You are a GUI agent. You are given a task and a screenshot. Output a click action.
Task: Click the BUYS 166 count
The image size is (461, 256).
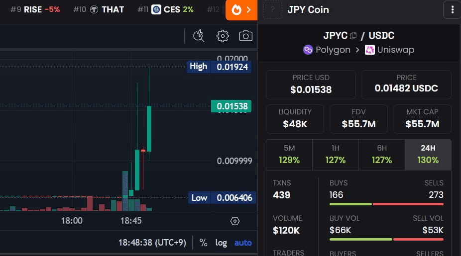click(337, 195)
